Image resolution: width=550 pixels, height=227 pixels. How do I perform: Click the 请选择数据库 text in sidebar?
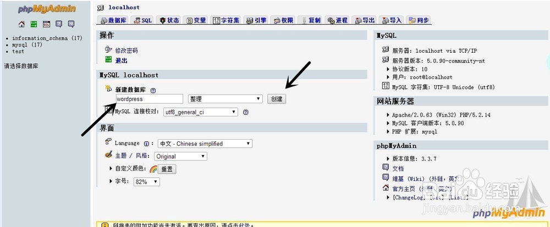tap(21, 65)
